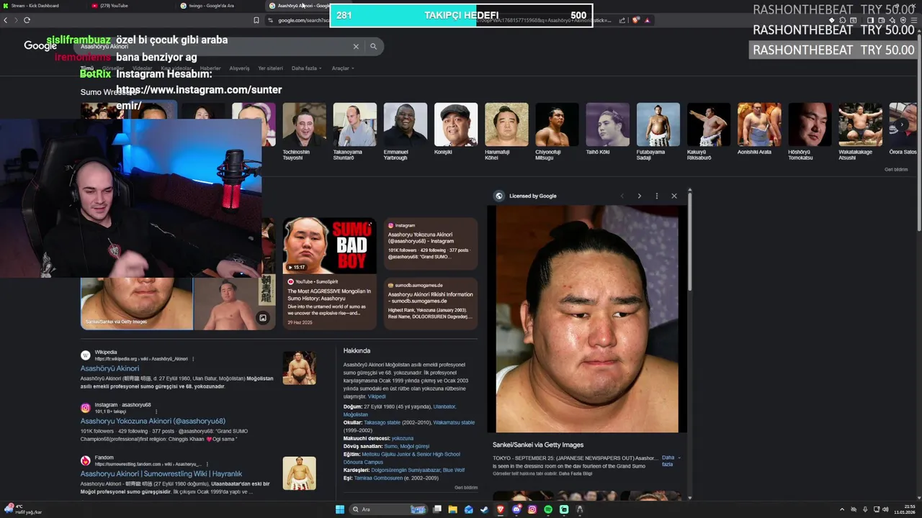Click the Licensed by Google globe icon
Screen dimensions: 922x518
point(498,196)
